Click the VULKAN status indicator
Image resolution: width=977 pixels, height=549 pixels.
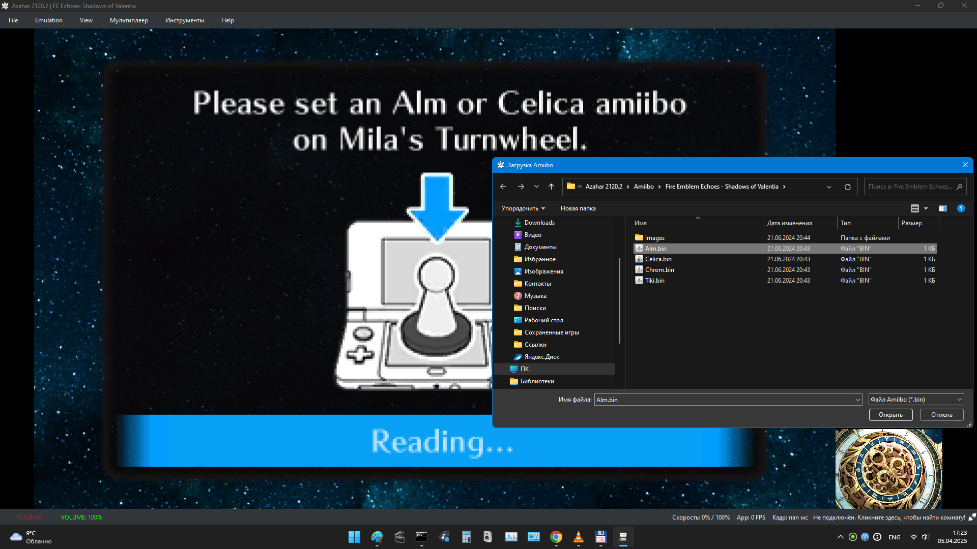point(28,517)
